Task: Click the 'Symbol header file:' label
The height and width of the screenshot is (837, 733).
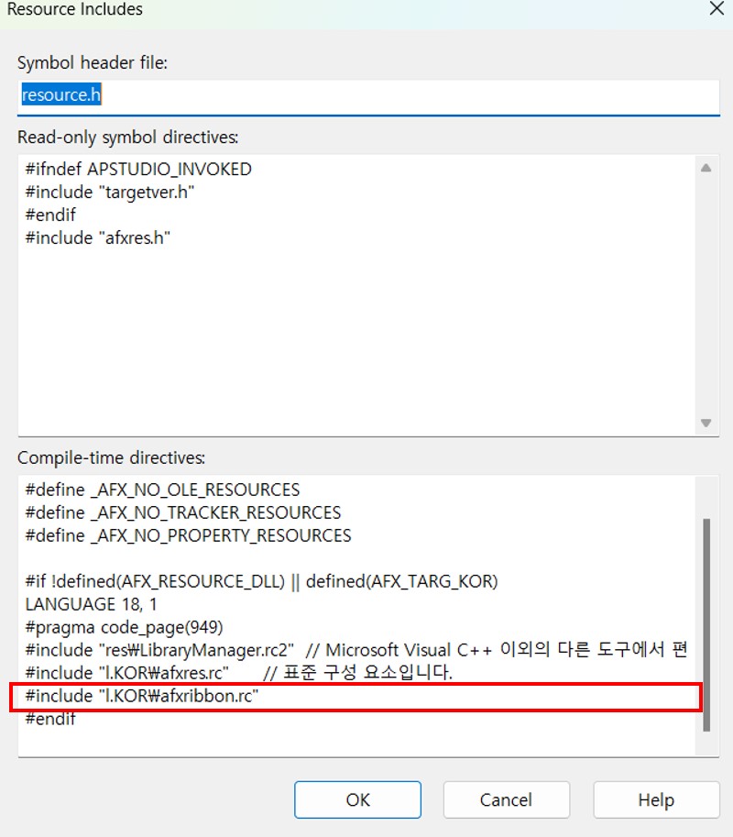Action: click(93, 63)
